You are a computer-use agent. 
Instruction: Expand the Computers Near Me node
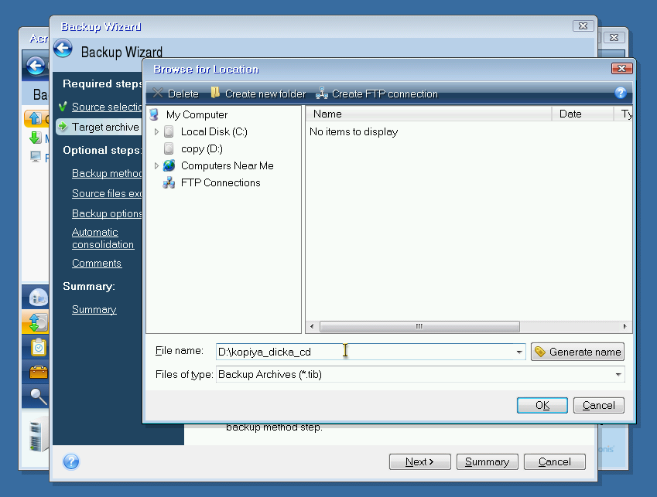click(x=156, y=166)
